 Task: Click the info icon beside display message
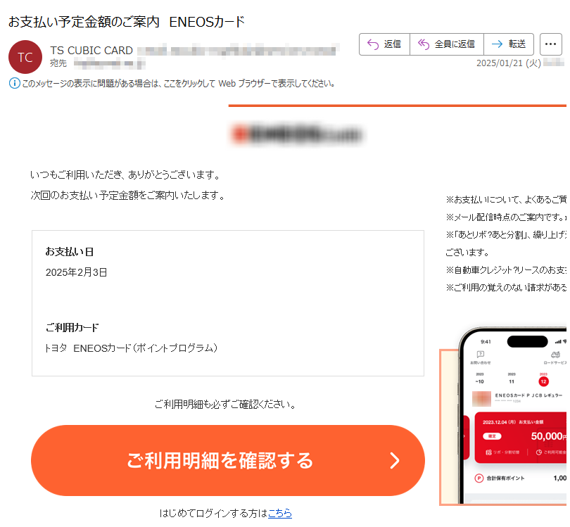tap(14, 83)
